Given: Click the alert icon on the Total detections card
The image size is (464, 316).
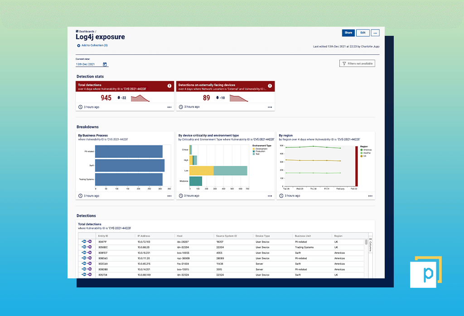Looking at the screenshot, I should [x=169, y=86].
